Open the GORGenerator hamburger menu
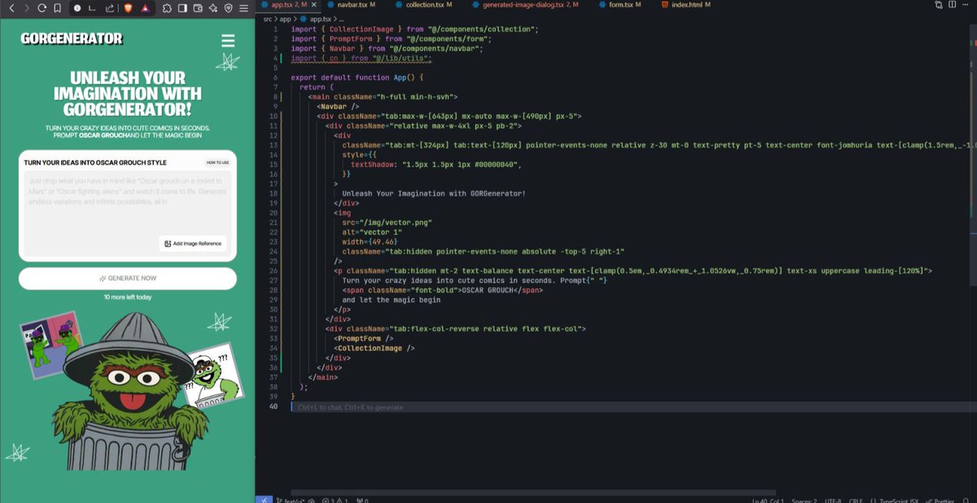The height and width of the screenshot is (503, 977). pyautogui.click(x=228, y=41)
